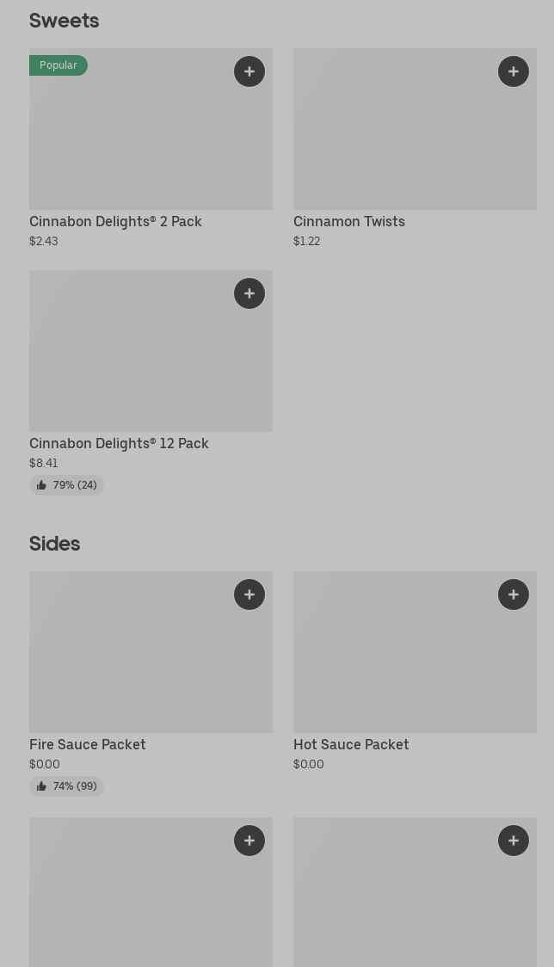Click the Fire Sauce Packet name
Image resolution: width=554 pixels, height=967 pixels.
click(88, 744)
